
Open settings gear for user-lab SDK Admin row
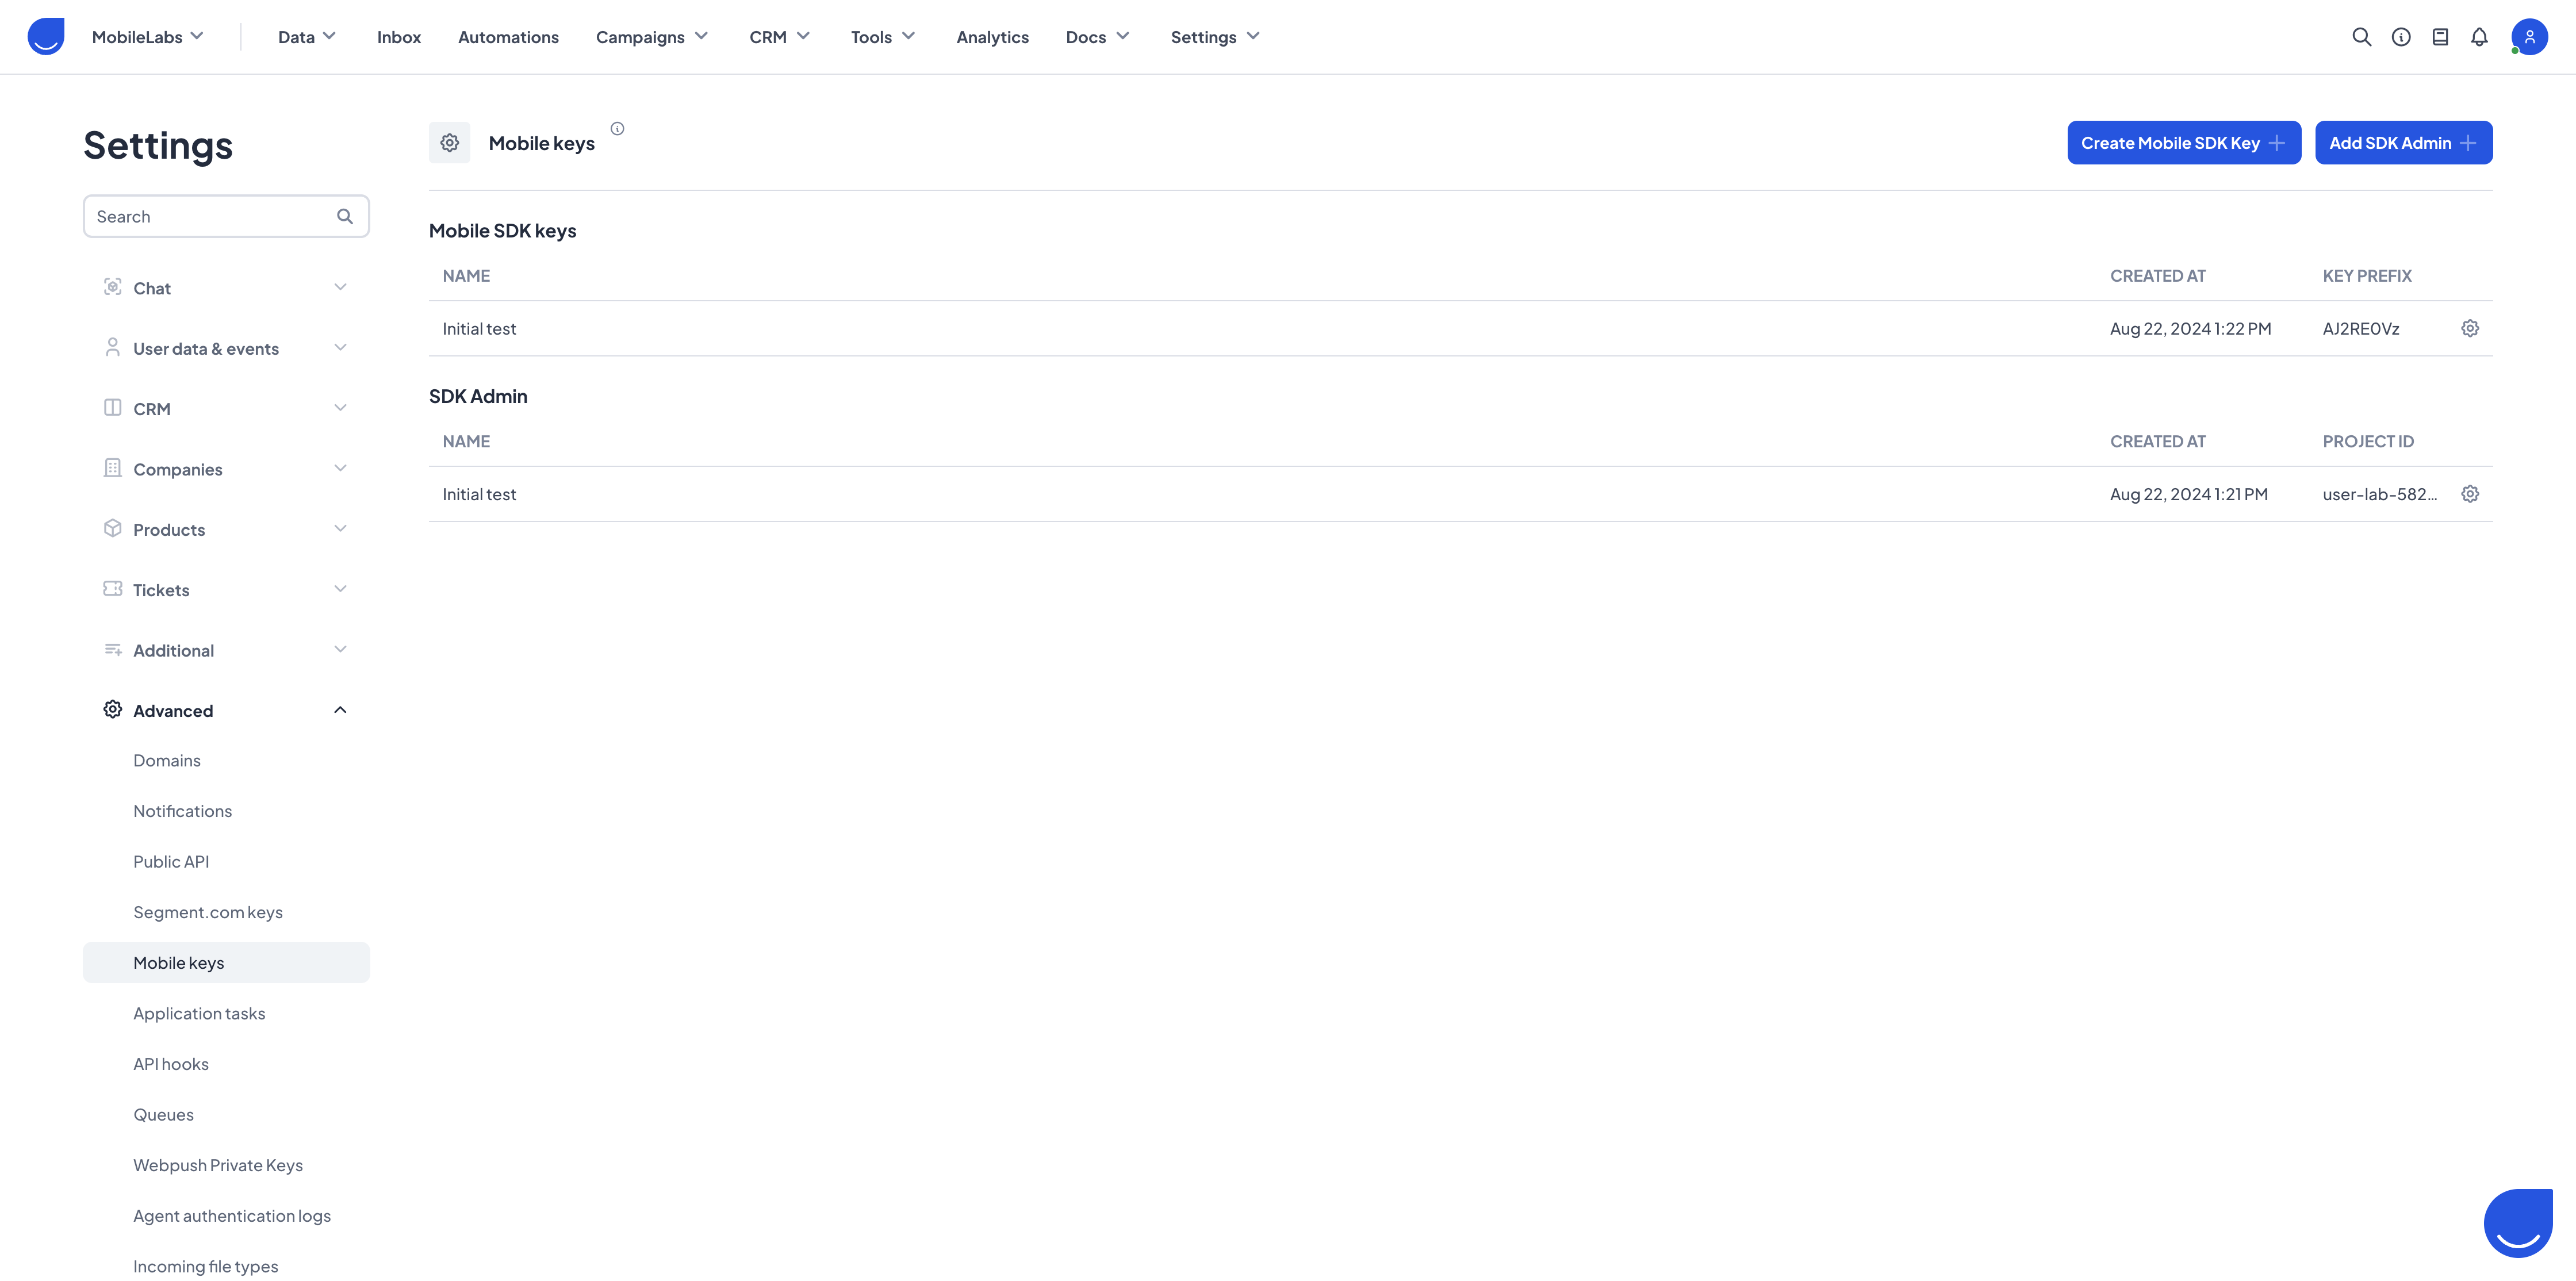[x=2469, y=494]
